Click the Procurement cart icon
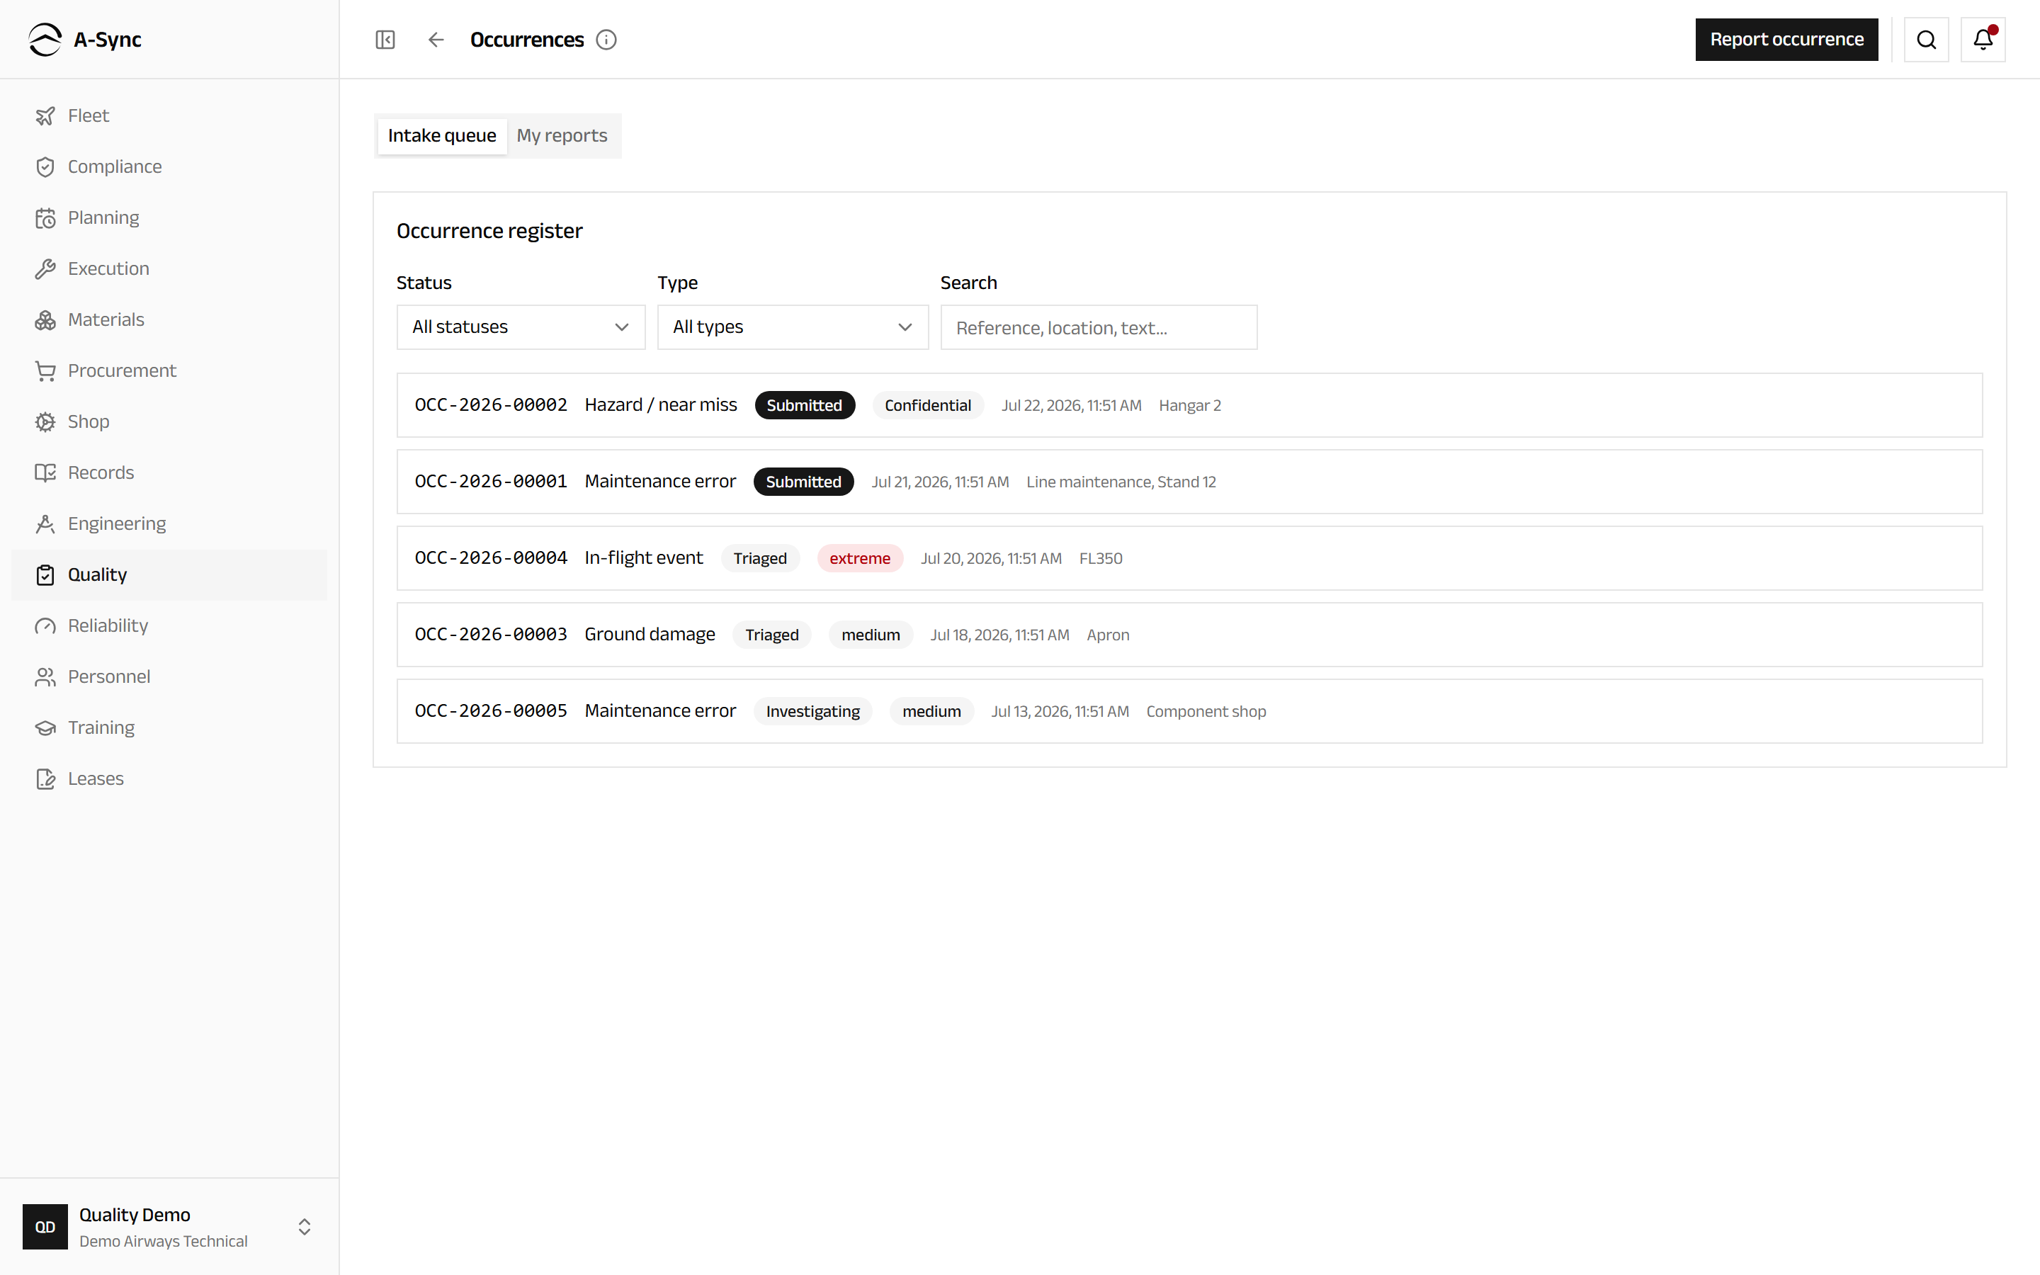Image resolution: width=2040 pixels, height=1275 pixels. click(45, 371)
